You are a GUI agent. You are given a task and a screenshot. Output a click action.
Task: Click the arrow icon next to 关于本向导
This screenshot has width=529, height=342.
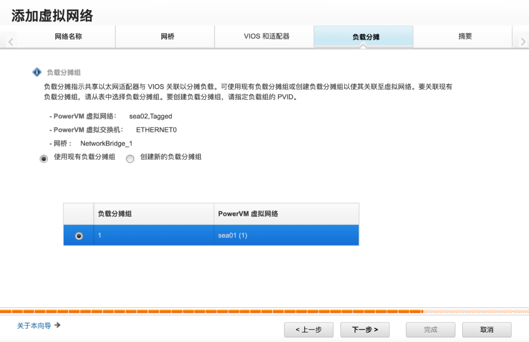click(57, 325)
